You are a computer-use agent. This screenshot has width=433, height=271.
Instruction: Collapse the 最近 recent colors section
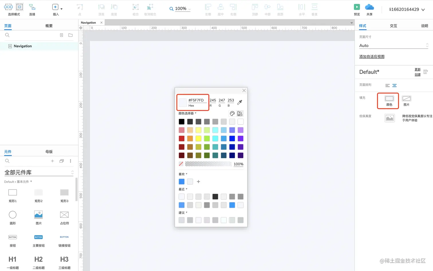183,189
